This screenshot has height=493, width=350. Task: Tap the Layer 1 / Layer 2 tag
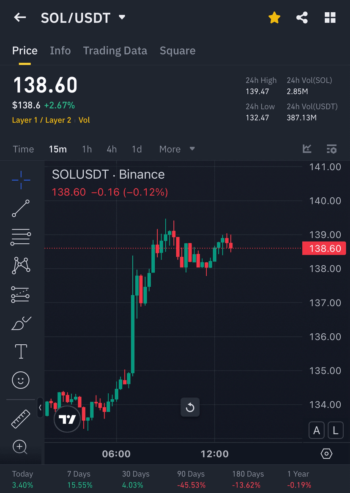[41, 120]
